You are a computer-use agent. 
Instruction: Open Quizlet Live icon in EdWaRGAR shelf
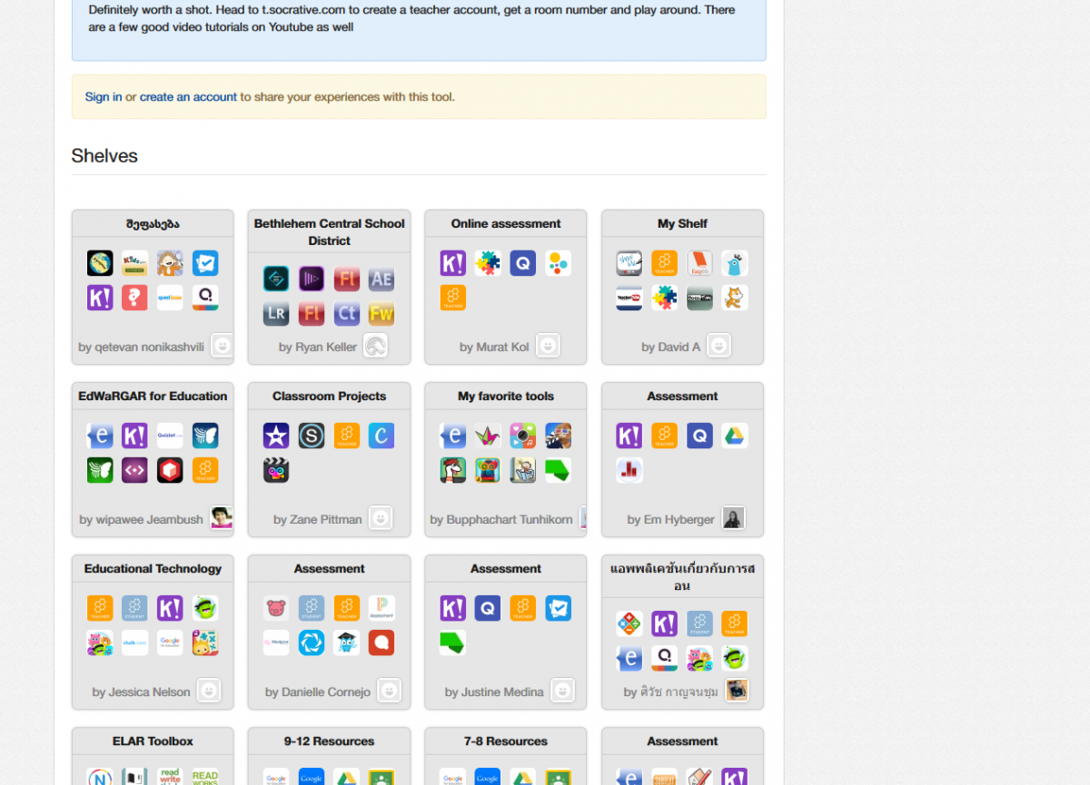tap(170, 436)
